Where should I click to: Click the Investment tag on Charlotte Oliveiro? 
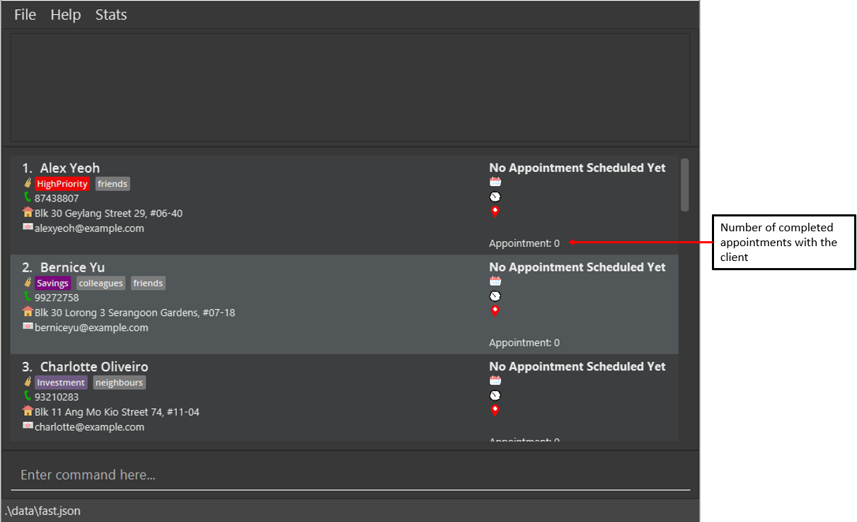pyautogui.click(x=61, y=383)
